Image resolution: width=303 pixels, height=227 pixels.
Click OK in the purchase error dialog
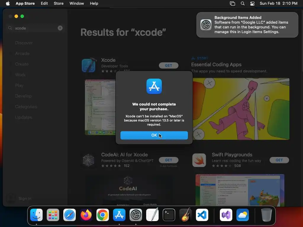point(154,135)
